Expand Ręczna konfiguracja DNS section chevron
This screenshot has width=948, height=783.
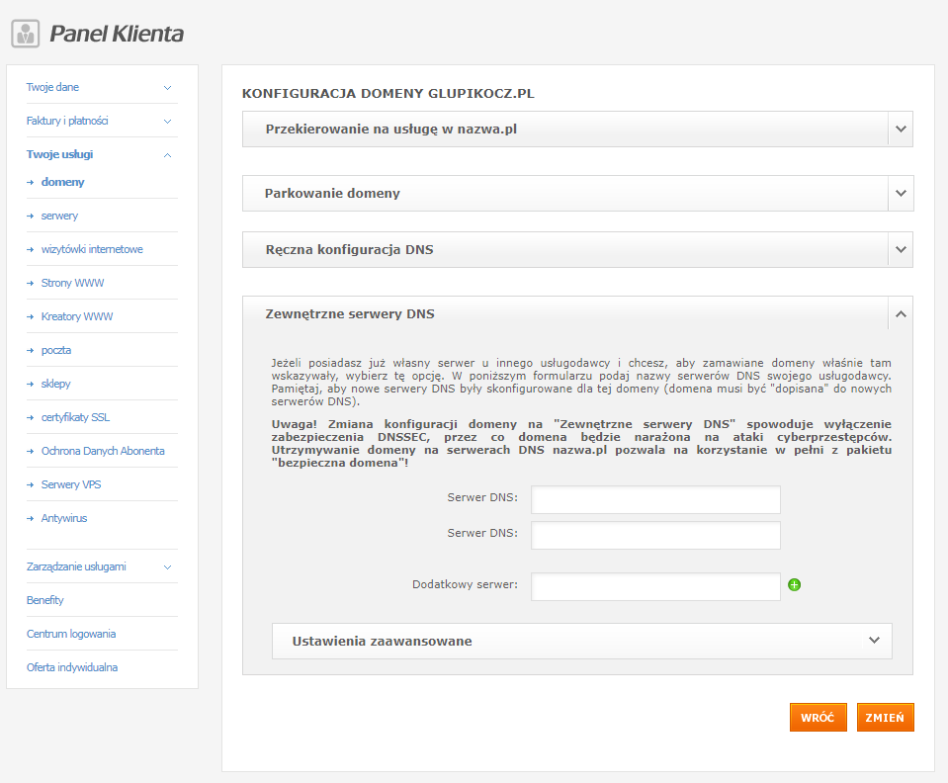900,250
